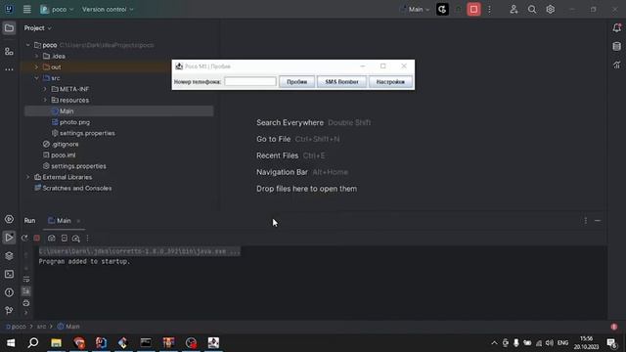Viewport: 626px width, 352px height.
Task: Collapse the poco root folder
Action: coord(28,45)
